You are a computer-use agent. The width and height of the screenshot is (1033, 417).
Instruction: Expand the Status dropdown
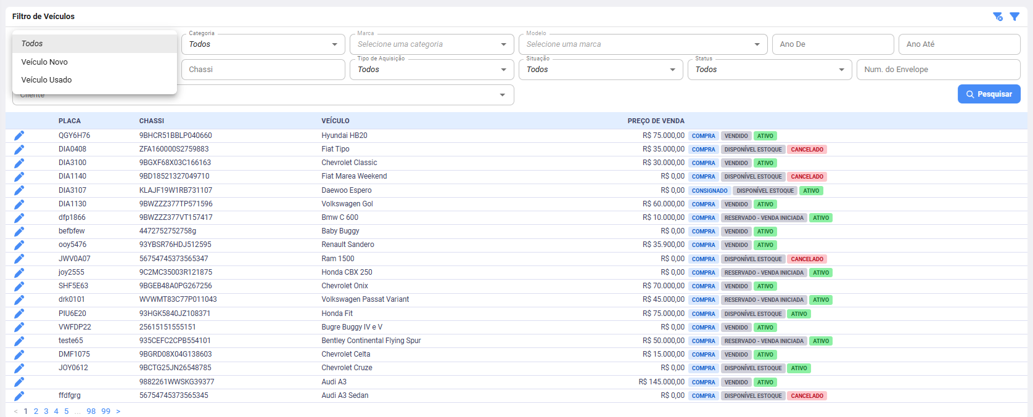(x=770, y=70)
